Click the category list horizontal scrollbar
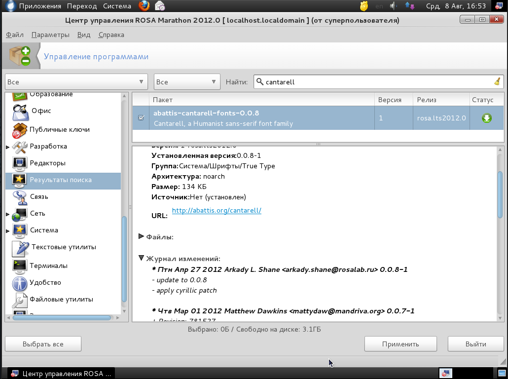This screenshot has width=508, height=379. [x=62, y=318]
